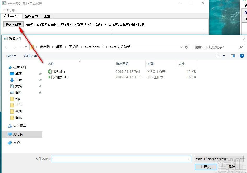The image size is (247, 173).
Task: Change view with the view layout icon
Action: pos(218,56)
